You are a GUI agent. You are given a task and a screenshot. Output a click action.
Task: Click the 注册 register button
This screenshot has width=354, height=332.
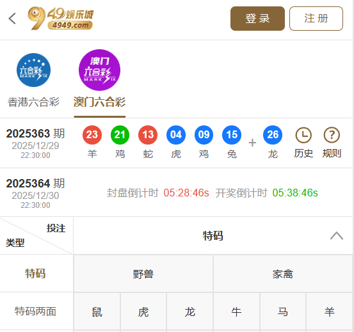pyautogui.click(x=316, y=19)
